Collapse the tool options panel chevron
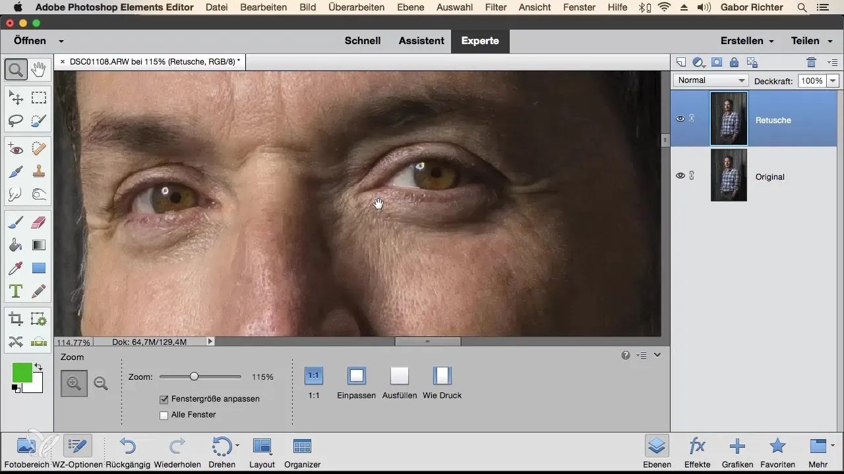The width and height of the screenshot is (844, 474). [657, 355]
